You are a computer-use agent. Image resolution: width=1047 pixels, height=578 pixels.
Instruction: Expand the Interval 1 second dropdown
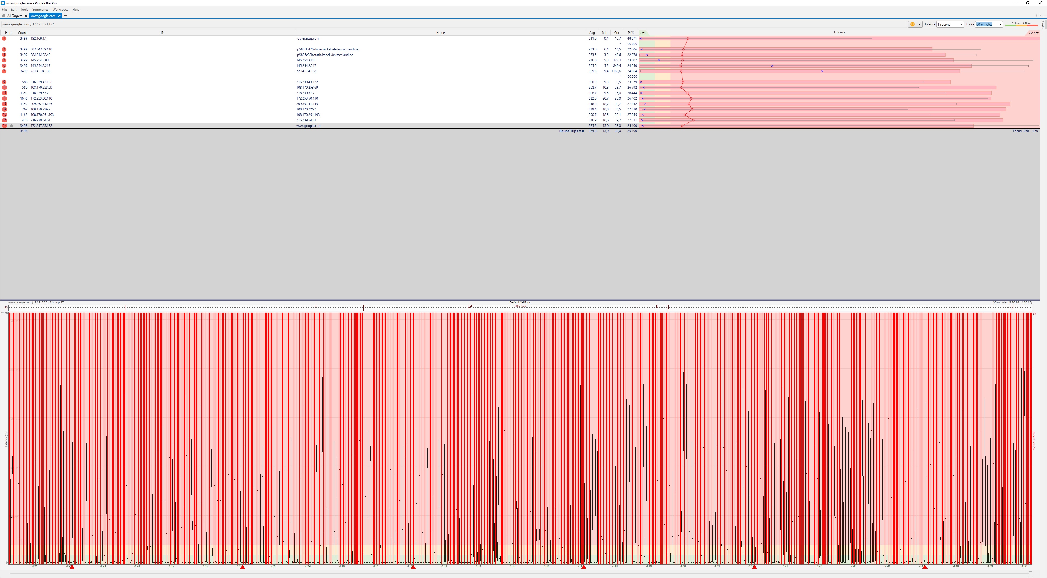coord(961,24)
